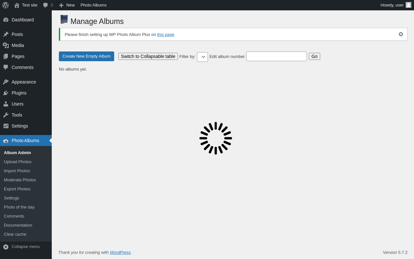The image size is (414, 259).
Task: Select Clear cache submenu item
Action: 15,234
